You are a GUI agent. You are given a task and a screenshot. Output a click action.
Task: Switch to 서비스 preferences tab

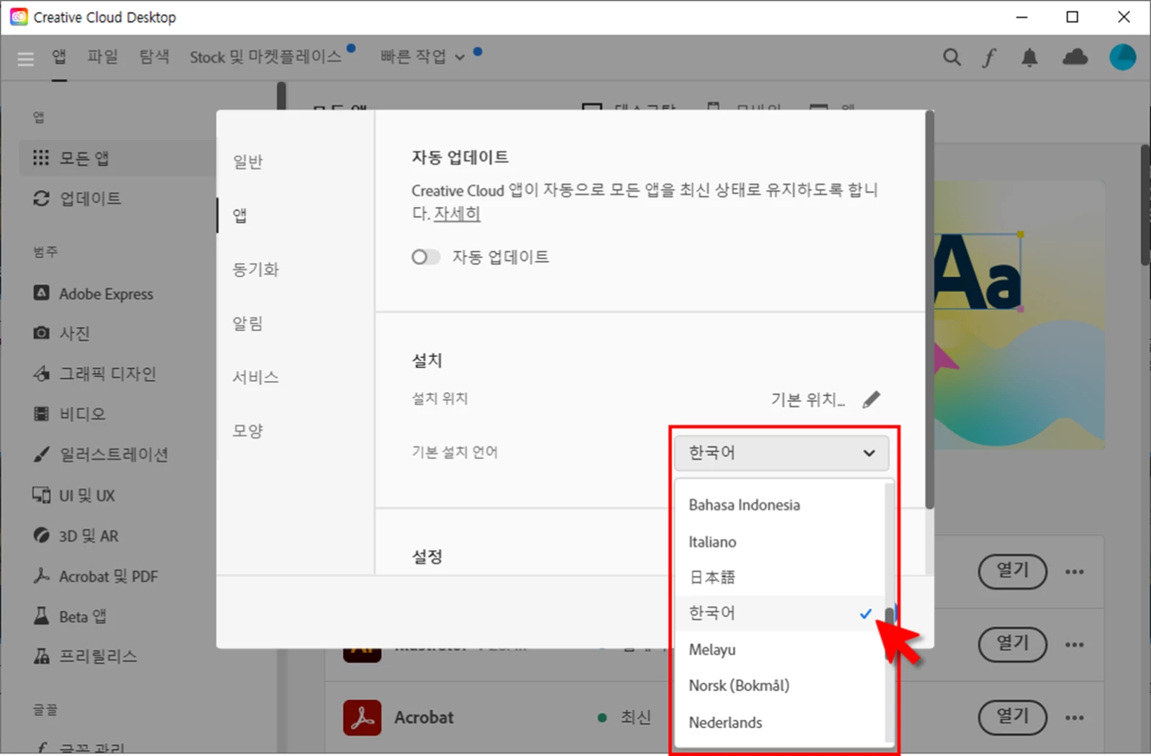[255, 377]
